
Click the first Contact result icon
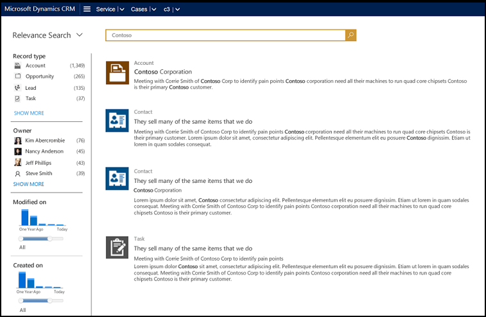[117, 121]
